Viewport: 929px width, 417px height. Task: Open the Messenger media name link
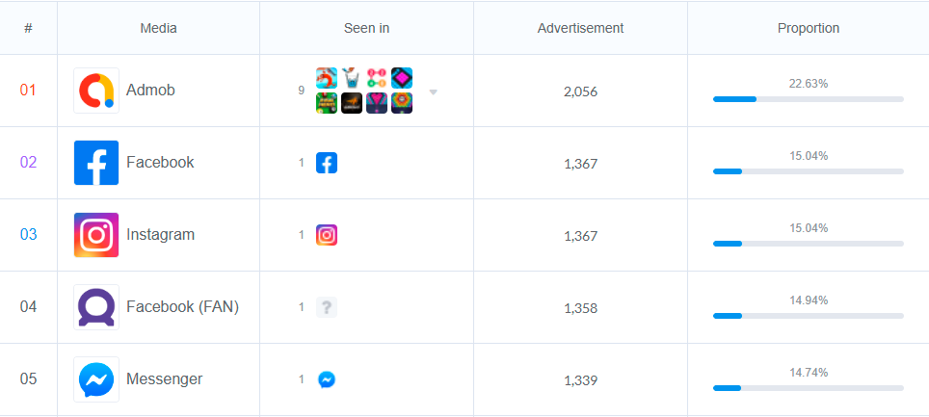[x=164, y=379]
